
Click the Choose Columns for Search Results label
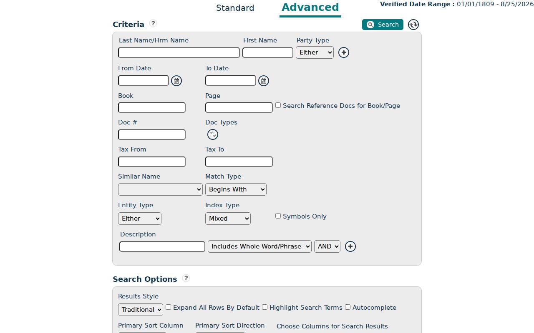(x=332, y=326)
